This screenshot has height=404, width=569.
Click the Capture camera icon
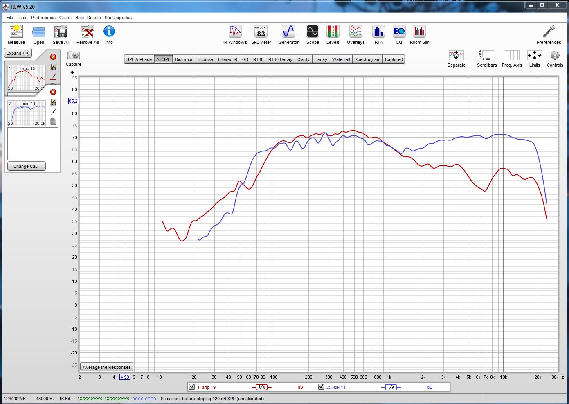[x=74, y=56]
